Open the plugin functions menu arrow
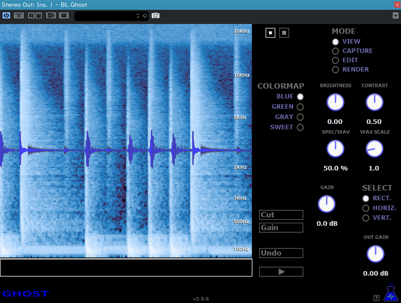The height and width of the screenshot is (303, 401). (395, 16)
